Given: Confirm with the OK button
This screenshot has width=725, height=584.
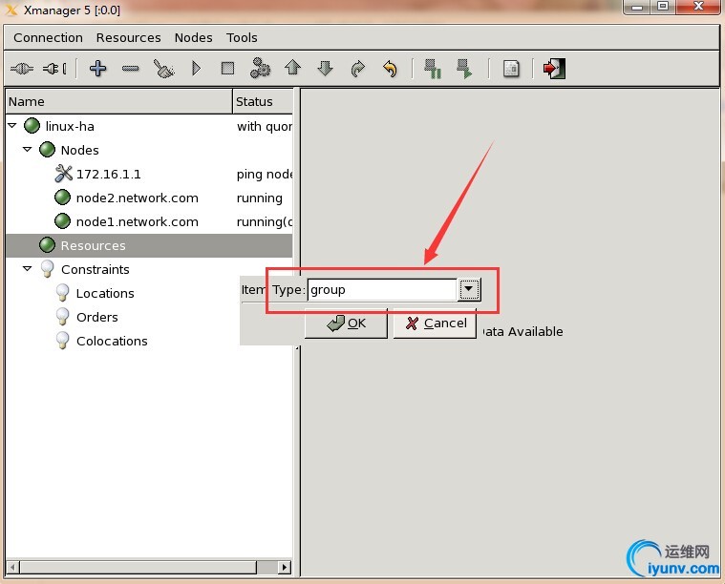Looking at the screenshot, I should 346,323.
